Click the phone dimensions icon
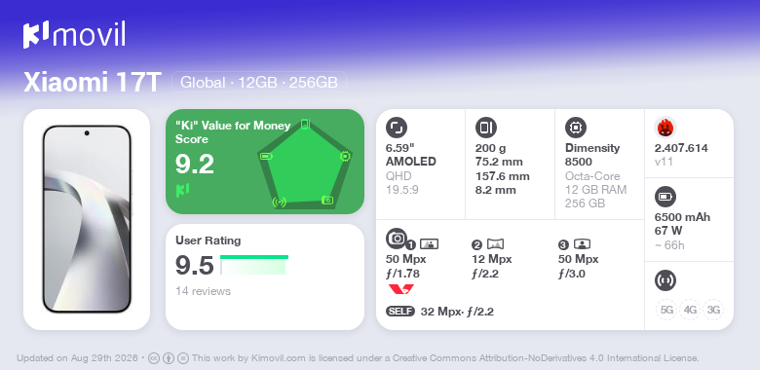 click(485, 128)
